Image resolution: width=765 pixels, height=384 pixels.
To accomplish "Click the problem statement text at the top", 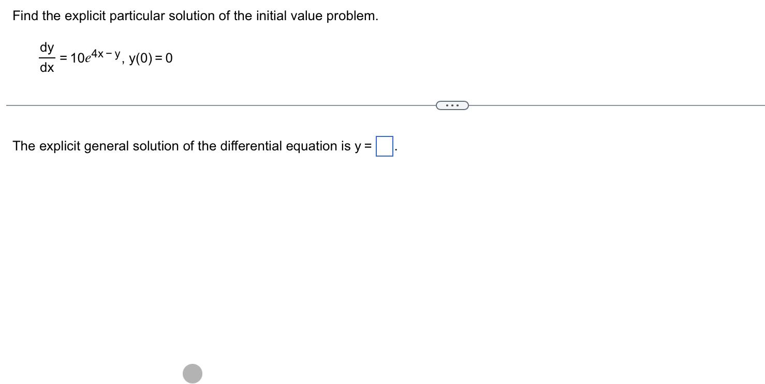I will point(196,16).
